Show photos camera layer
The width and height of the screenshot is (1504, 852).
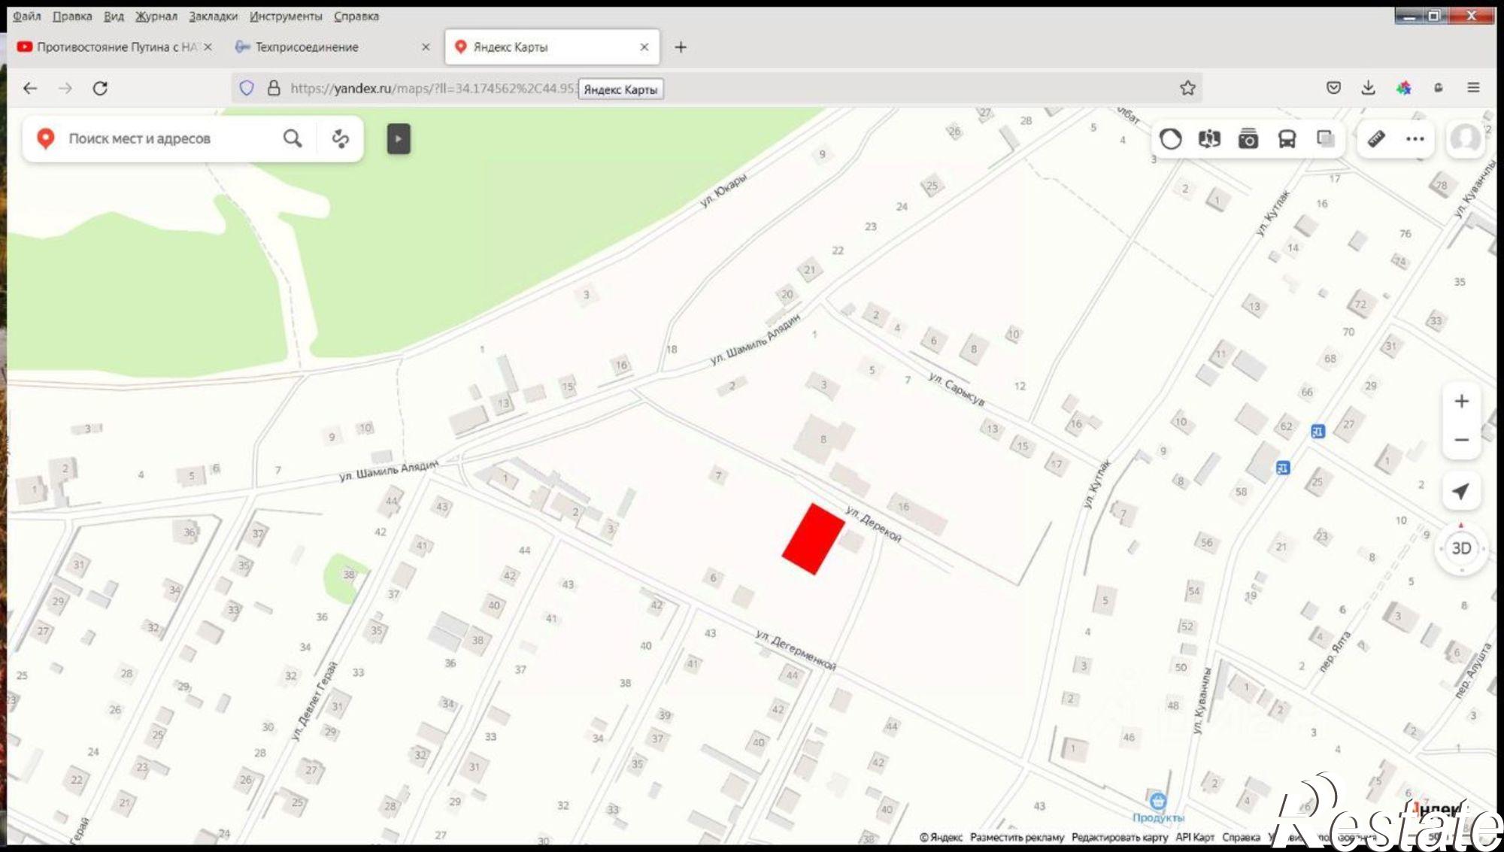click(x=1248, y=139)
